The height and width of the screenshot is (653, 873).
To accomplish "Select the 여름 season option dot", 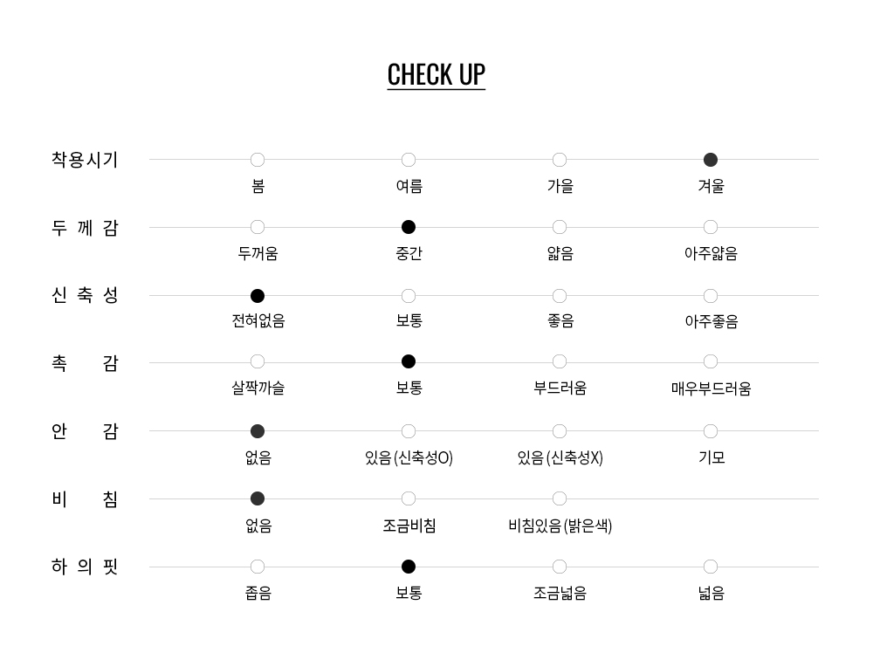I will (x=409, y=160).
